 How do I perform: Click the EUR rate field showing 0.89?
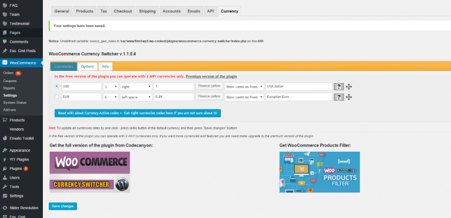point(174,97)
